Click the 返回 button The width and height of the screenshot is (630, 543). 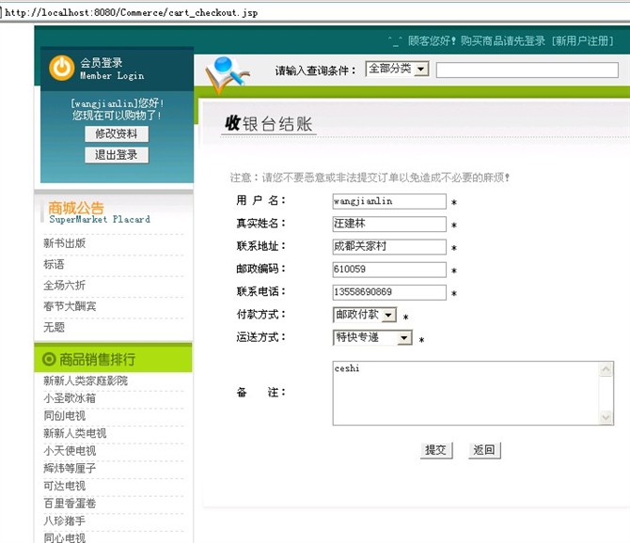pyautogui.click(x=484, y=450)
